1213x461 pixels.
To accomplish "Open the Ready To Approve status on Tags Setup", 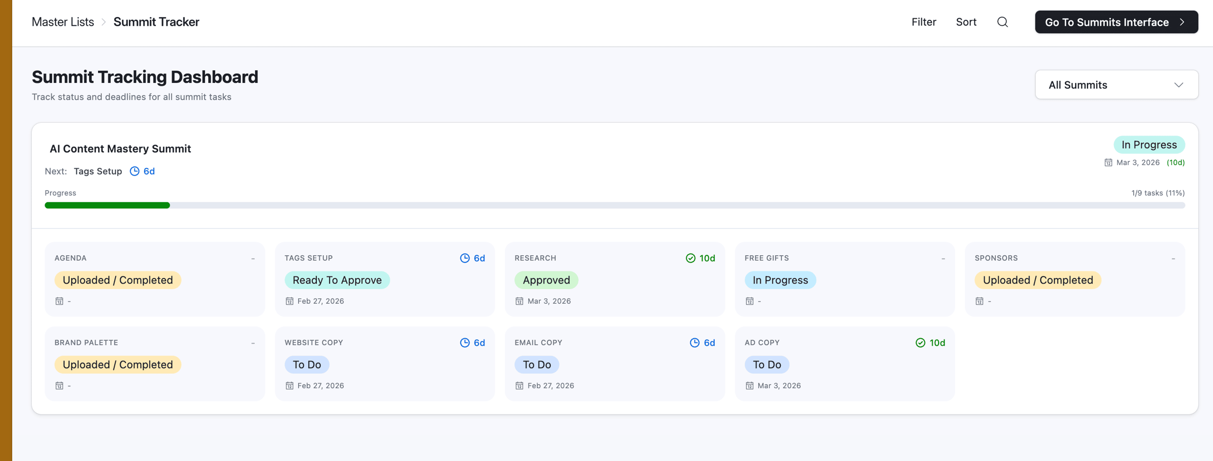I will tap(337, 280).
